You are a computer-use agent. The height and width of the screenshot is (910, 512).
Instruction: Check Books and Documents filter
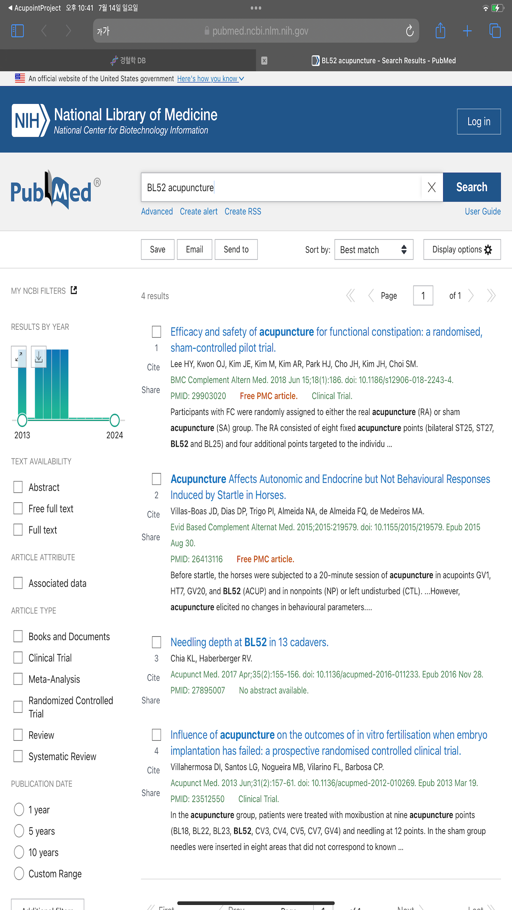(x=18, y=636)
